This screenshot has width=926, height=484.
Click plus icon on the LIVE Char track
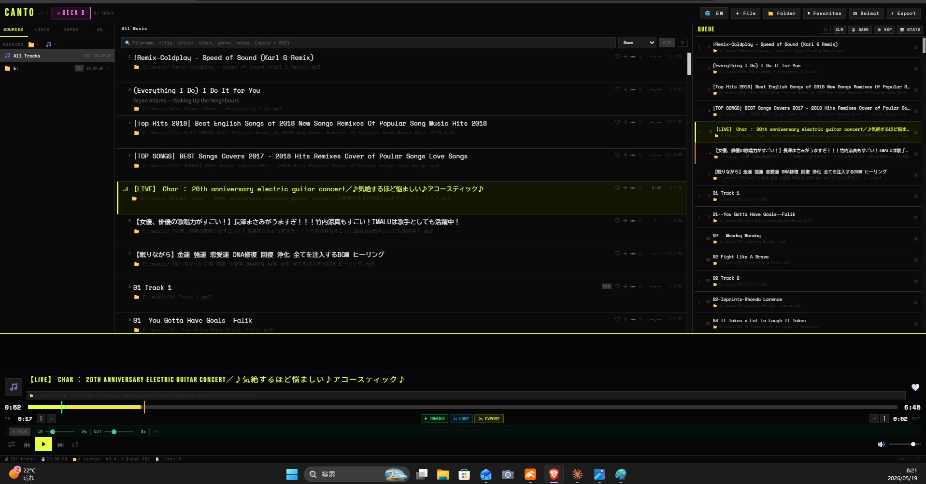click(625, 188)
